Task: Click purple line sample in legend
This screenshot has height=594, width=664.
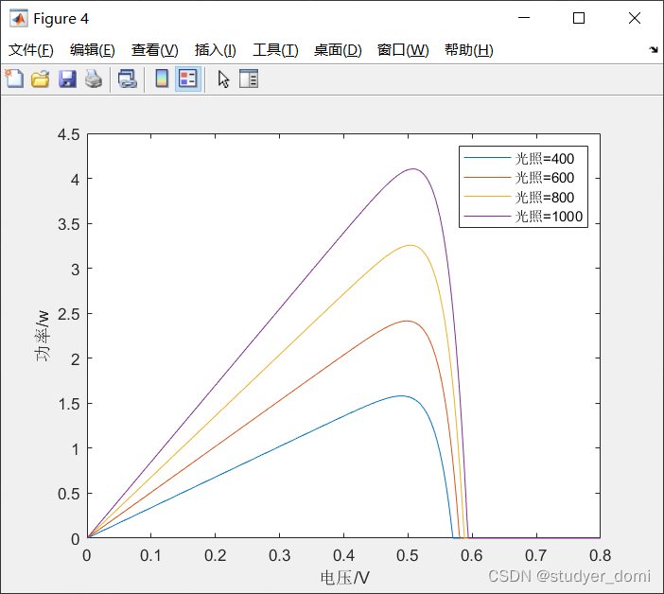Action: click(487, 217)
